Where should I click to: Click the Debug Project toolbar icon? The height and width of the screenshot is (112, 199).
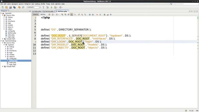55,7
